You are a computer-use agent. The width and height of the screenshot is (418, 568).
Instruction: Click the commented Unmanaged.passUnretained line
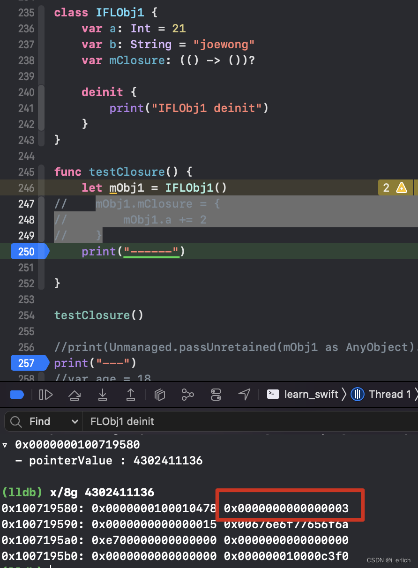tap(236, 347)
